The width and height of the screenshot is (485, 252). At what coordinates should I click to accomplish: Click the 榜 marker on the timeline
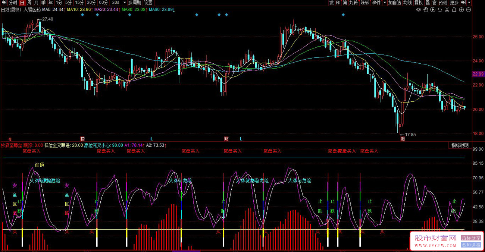coord(83,139)
